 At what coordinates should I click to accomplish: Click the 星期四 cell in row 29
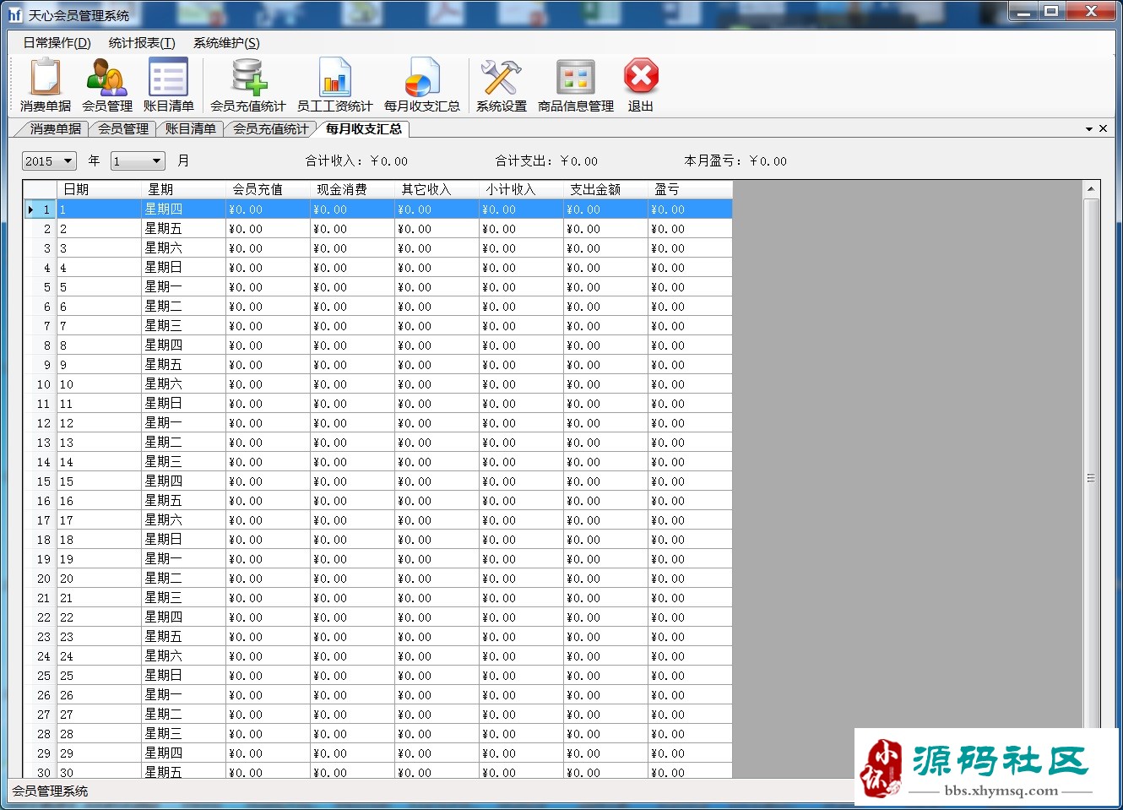click(x=183, y=753)
